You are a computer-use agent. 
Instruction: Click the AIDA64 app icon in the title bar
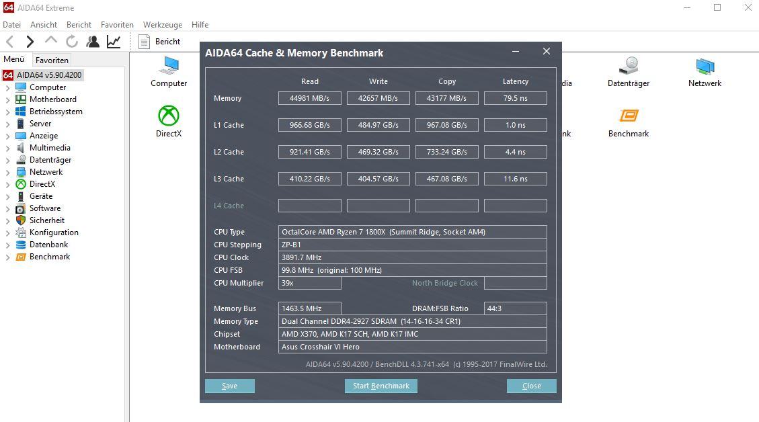(8, 7)
